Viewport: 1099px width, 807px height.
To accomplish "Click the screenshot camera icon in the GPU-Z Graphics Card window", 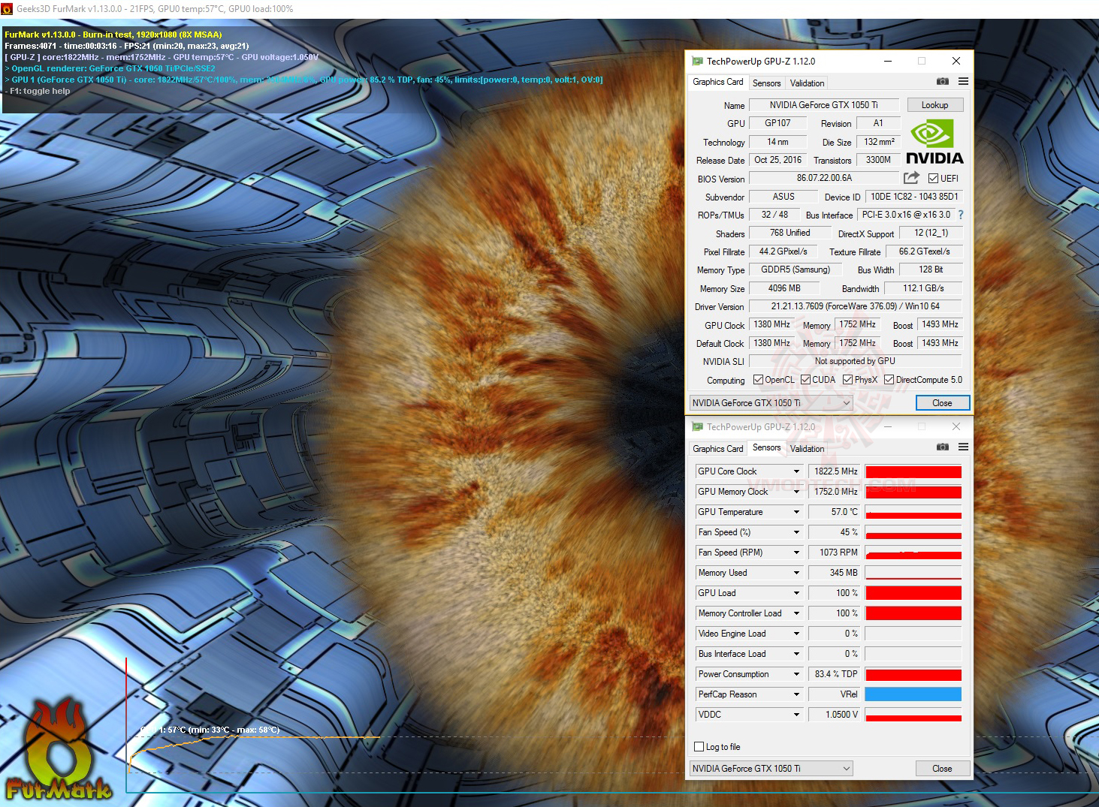I will coord(943,82).
